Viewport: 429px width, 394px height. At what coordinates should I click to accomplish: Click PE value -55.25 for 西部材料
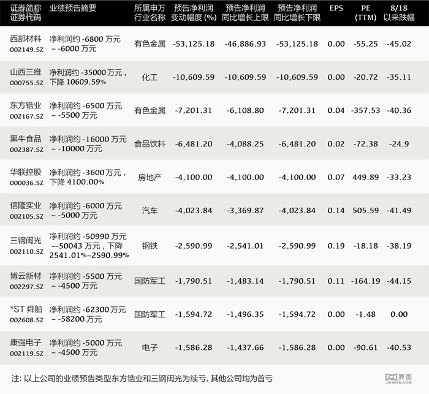365,44
